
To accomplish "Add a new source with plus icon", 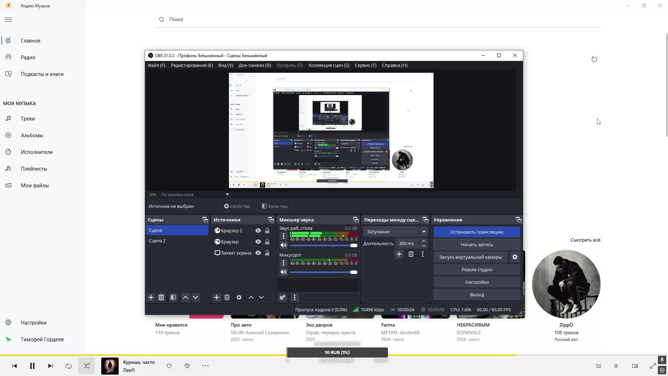I will 217,297.
